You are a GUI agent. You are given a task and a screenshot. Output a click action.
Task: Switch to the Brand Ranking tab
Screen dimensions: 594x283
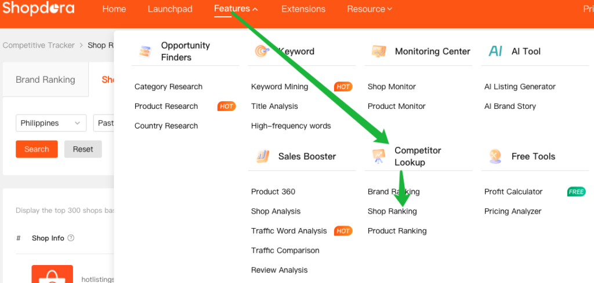point(45,80)
